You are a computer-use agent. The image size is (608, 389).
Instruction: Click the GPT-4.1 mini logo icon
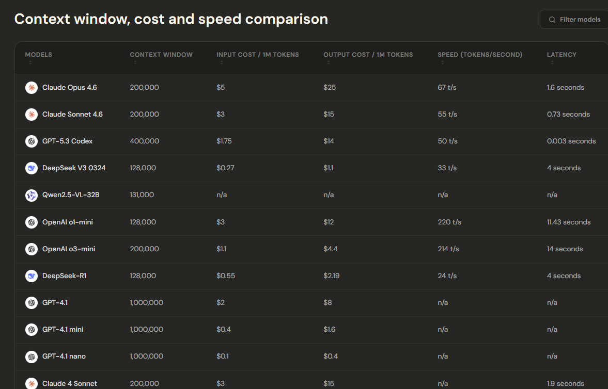tap(32, 329)
